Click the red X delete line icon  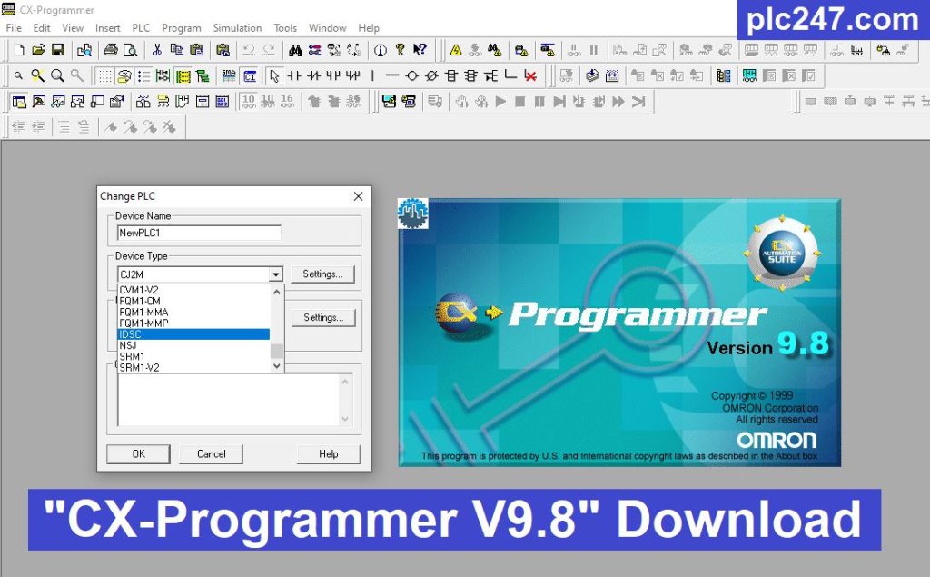[530, 75]
